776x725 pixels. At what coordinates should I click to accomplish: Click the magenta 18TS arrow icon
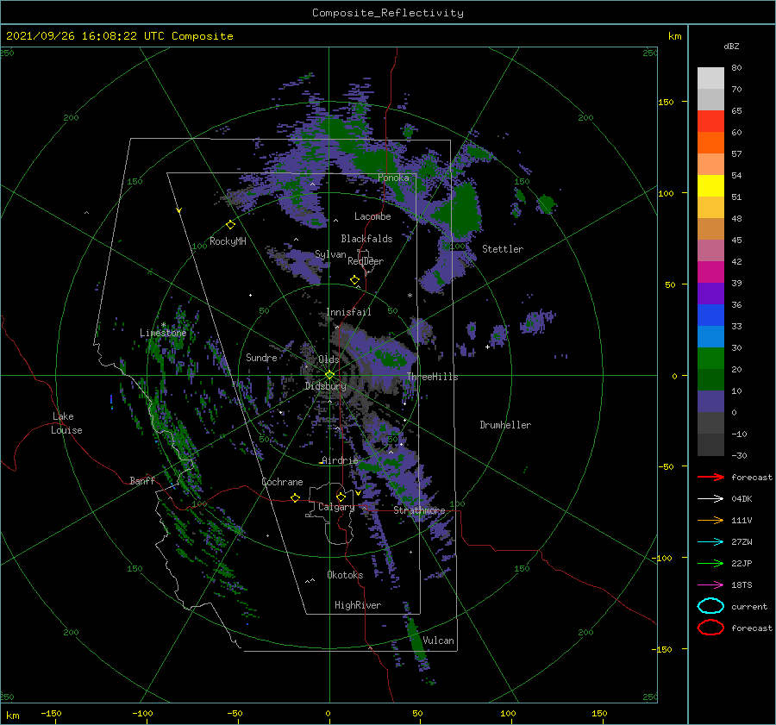tap(710, 585)
